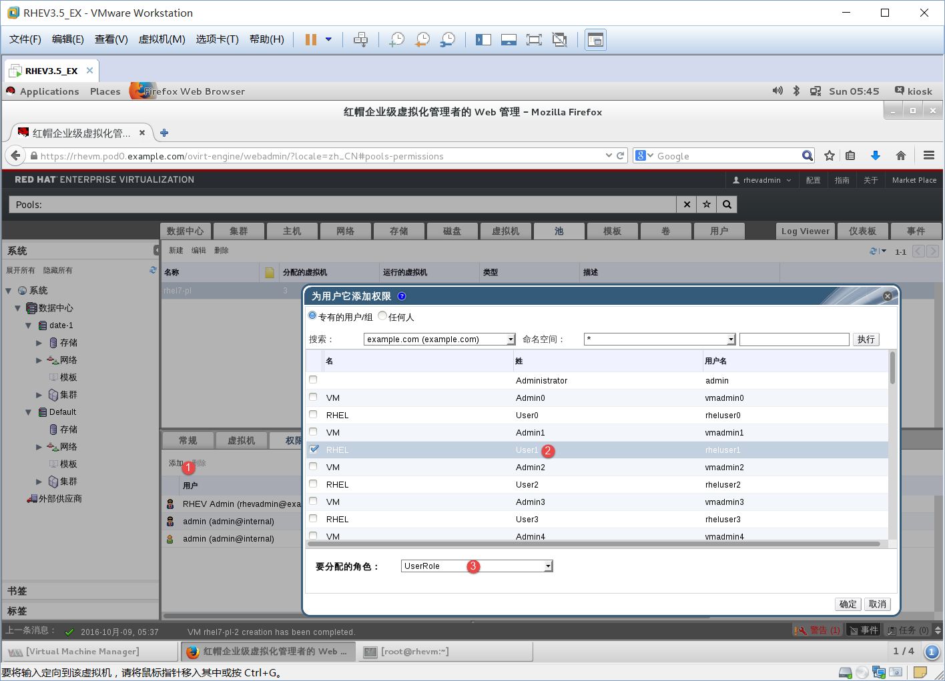
Task: Click the Bluetooth icon in GNOME panel
Action: tap(796, 91)
